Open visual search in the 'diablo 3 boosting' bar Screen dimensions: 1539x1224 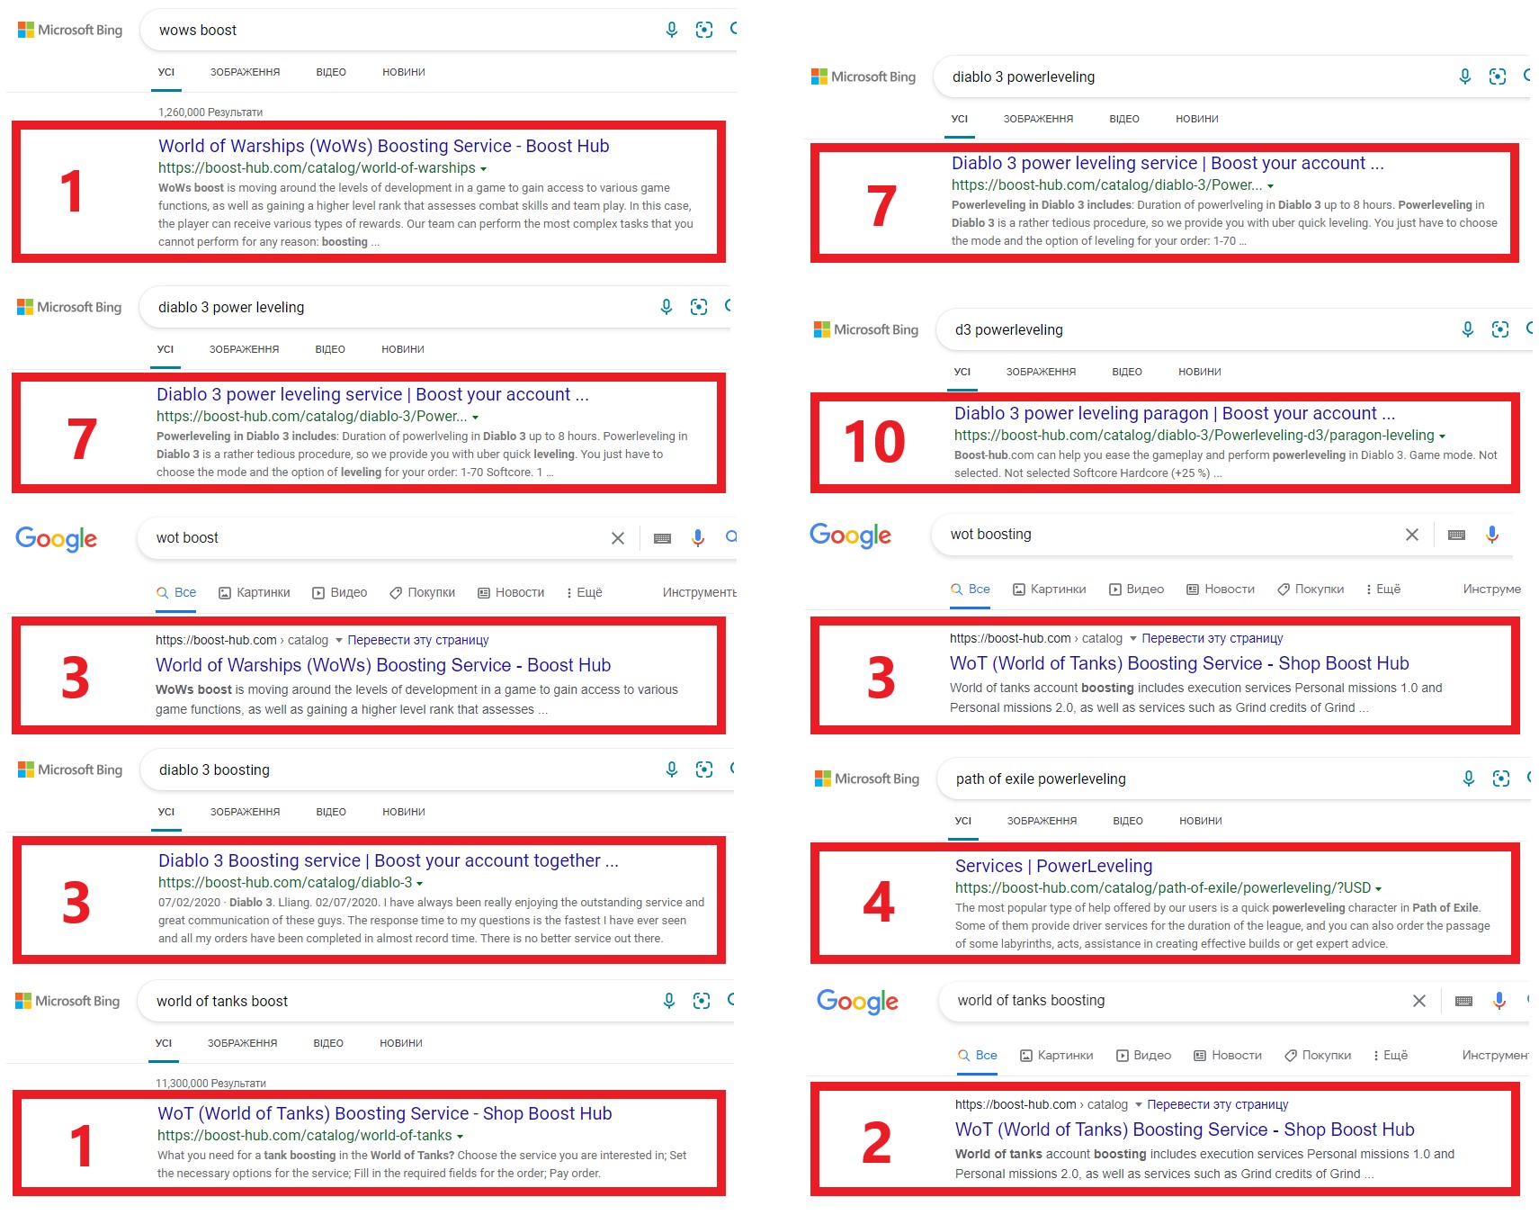(704, 769)
